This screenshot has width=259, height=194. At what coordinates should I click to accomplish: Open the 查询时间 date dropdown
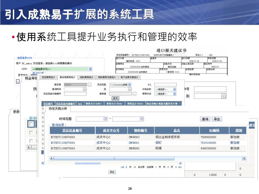84,89
